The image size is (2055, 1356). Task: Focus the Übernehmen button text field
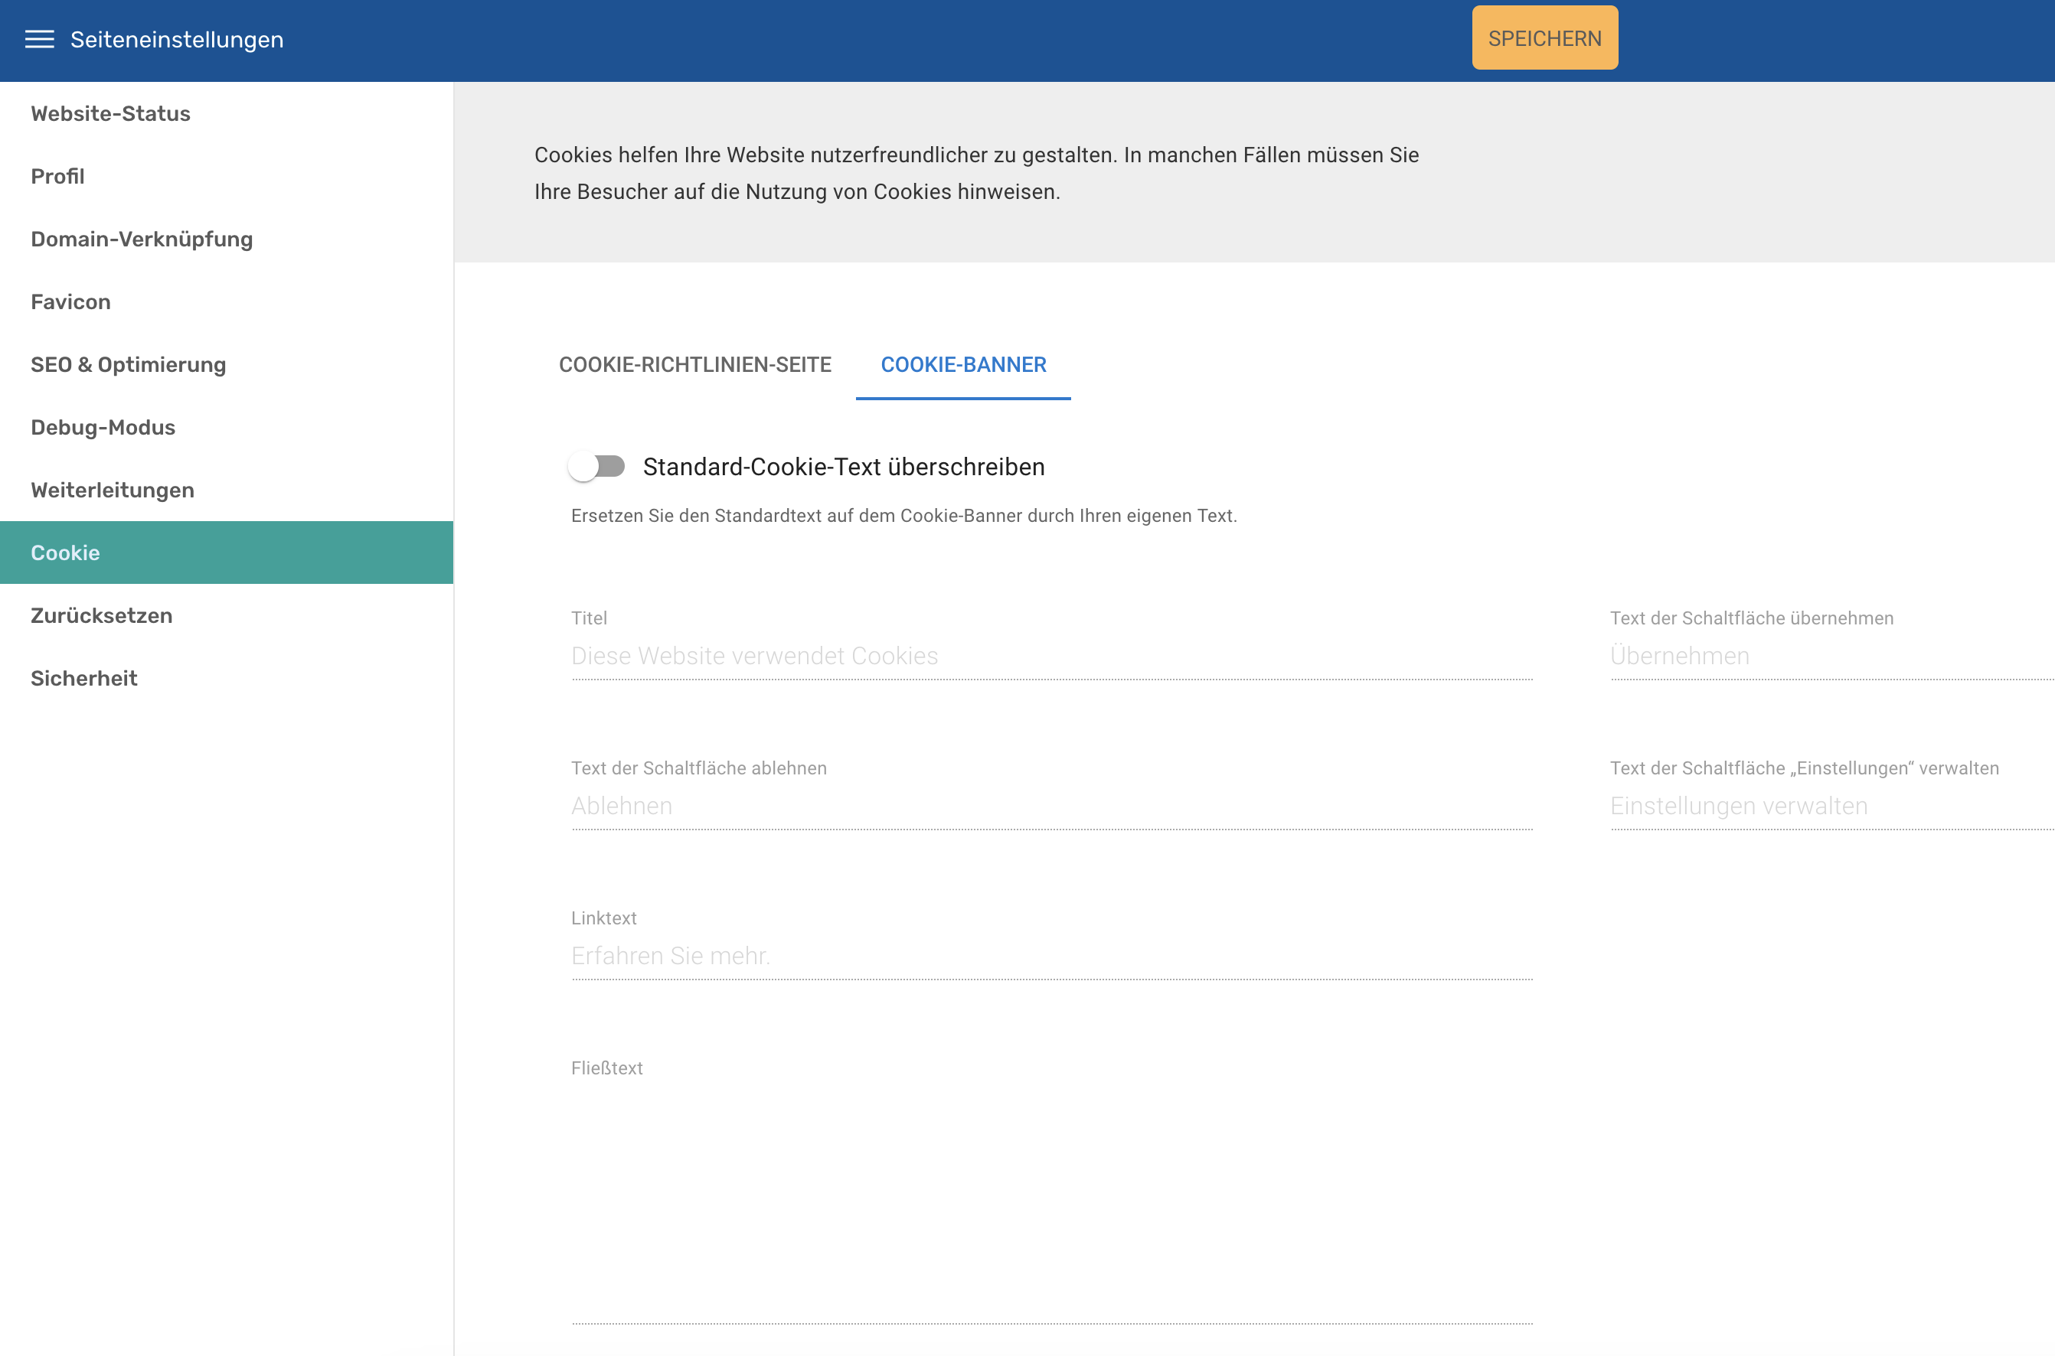[1831, 656]
